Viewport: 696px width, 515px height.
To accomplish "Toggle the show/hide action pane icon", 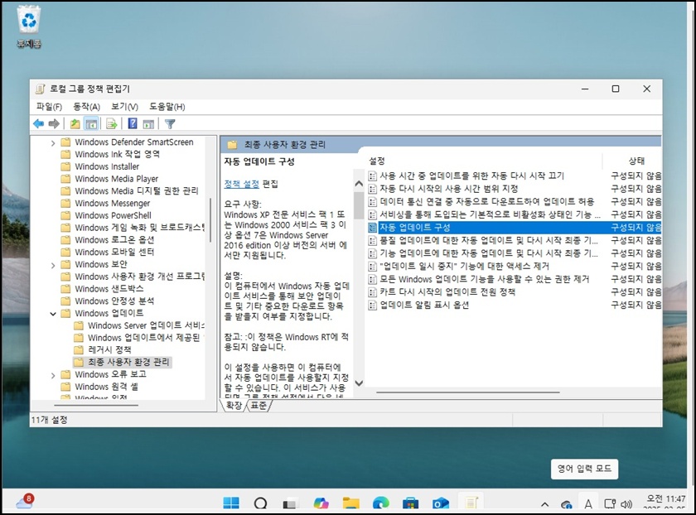I will point(148,124).
